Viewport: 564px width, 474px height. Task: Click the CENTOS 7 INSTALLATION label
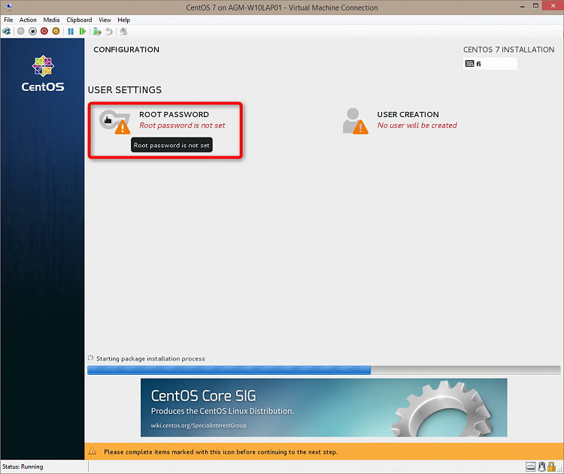tap(508, 50)
